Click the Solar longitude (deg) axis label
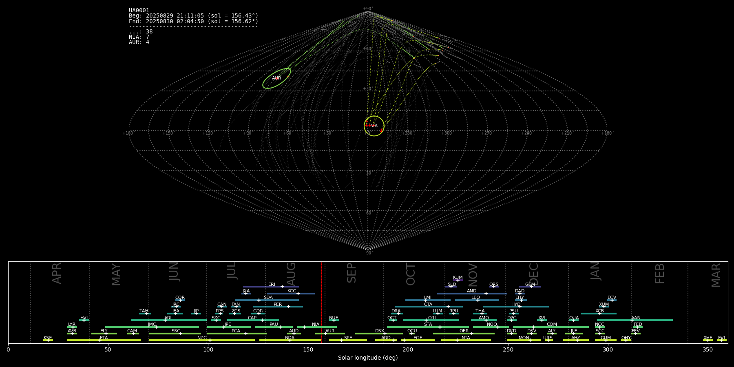 368,358
